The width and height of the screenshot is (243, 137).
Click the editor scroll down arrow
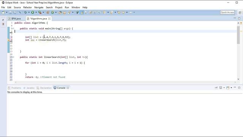click(238, 79)
